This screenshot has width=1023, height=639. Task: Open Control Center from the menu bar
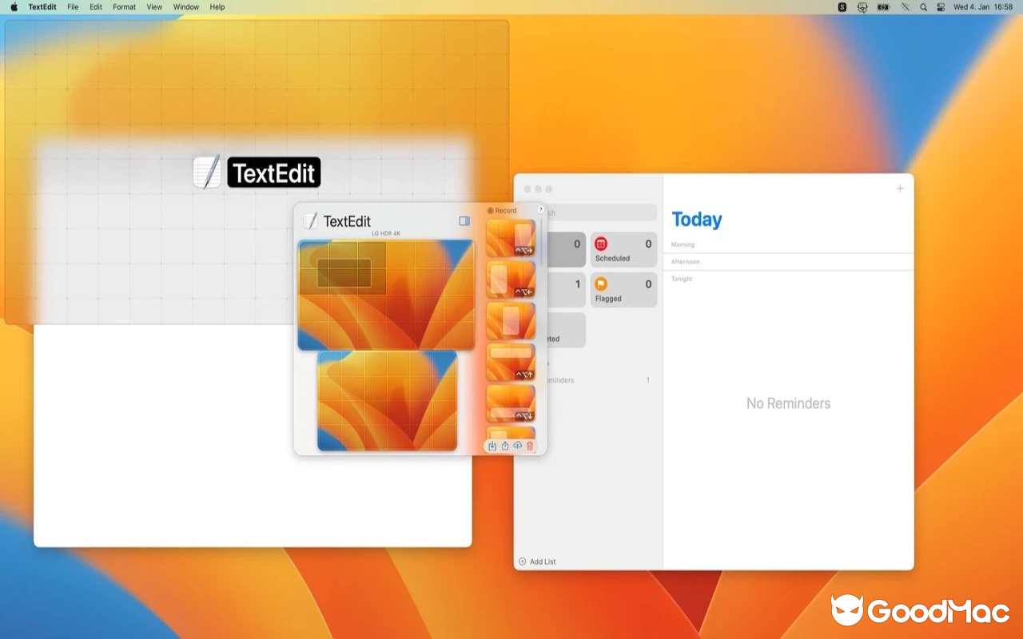(x=941, y=7)
